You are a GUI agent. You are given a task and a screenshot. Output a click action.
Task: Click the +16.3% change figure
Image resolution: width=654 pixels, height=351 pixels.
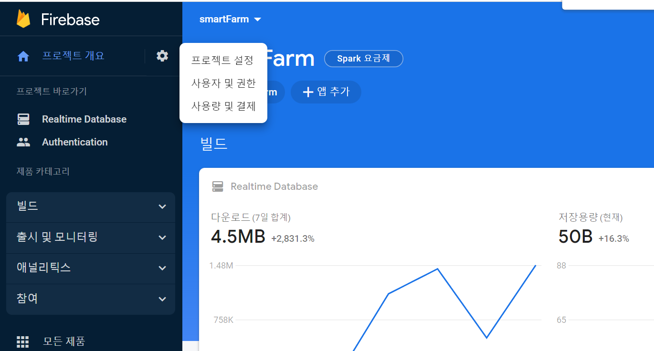point(614,238)
